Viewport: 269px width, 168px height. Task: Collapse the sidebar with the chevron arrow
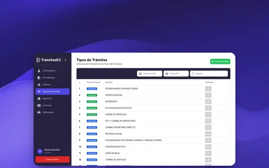pos(66,60)
